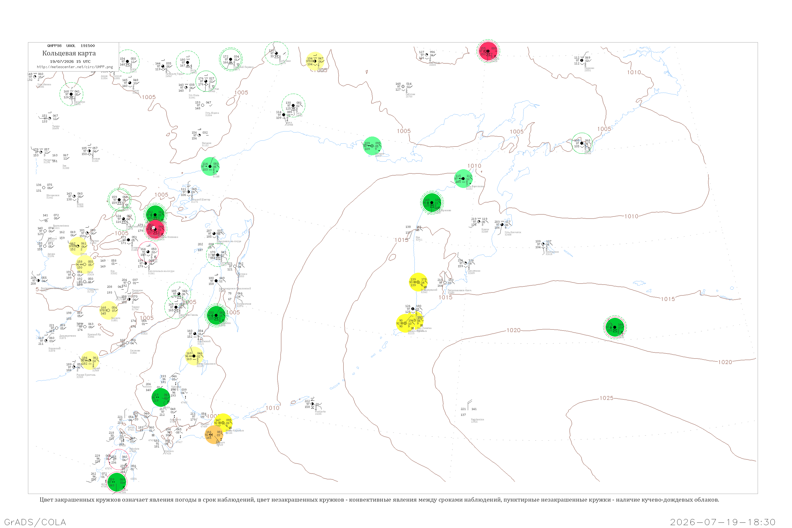Screen dimensions: 792x528
Task: Click the station label "Красный Яр"
Action: (x=94, y=334)
